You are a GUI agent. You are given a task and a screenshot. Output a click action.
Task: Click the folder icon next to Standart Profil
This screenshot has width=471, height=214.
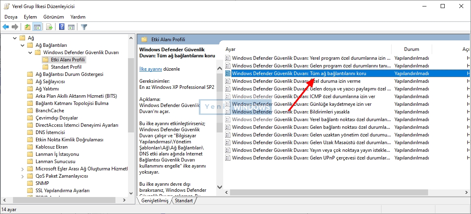pyautogui.click(x=45, y=67)
